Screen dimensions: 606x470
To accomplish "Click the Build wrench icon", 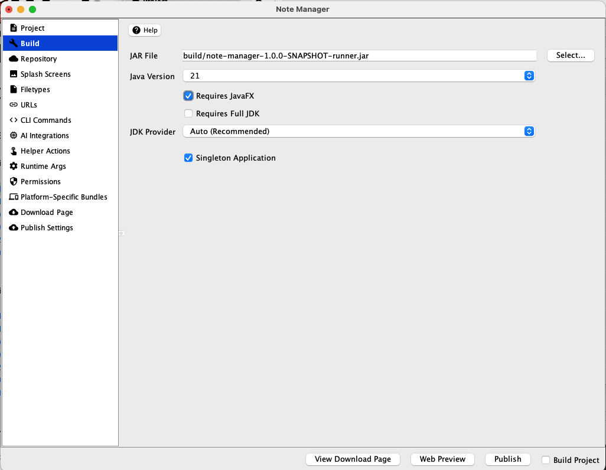I will coord(14,43).
